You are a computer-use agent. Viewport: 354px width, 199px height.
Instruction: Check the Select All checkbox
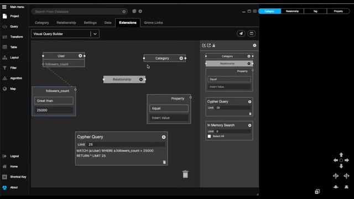pos(209,137)
